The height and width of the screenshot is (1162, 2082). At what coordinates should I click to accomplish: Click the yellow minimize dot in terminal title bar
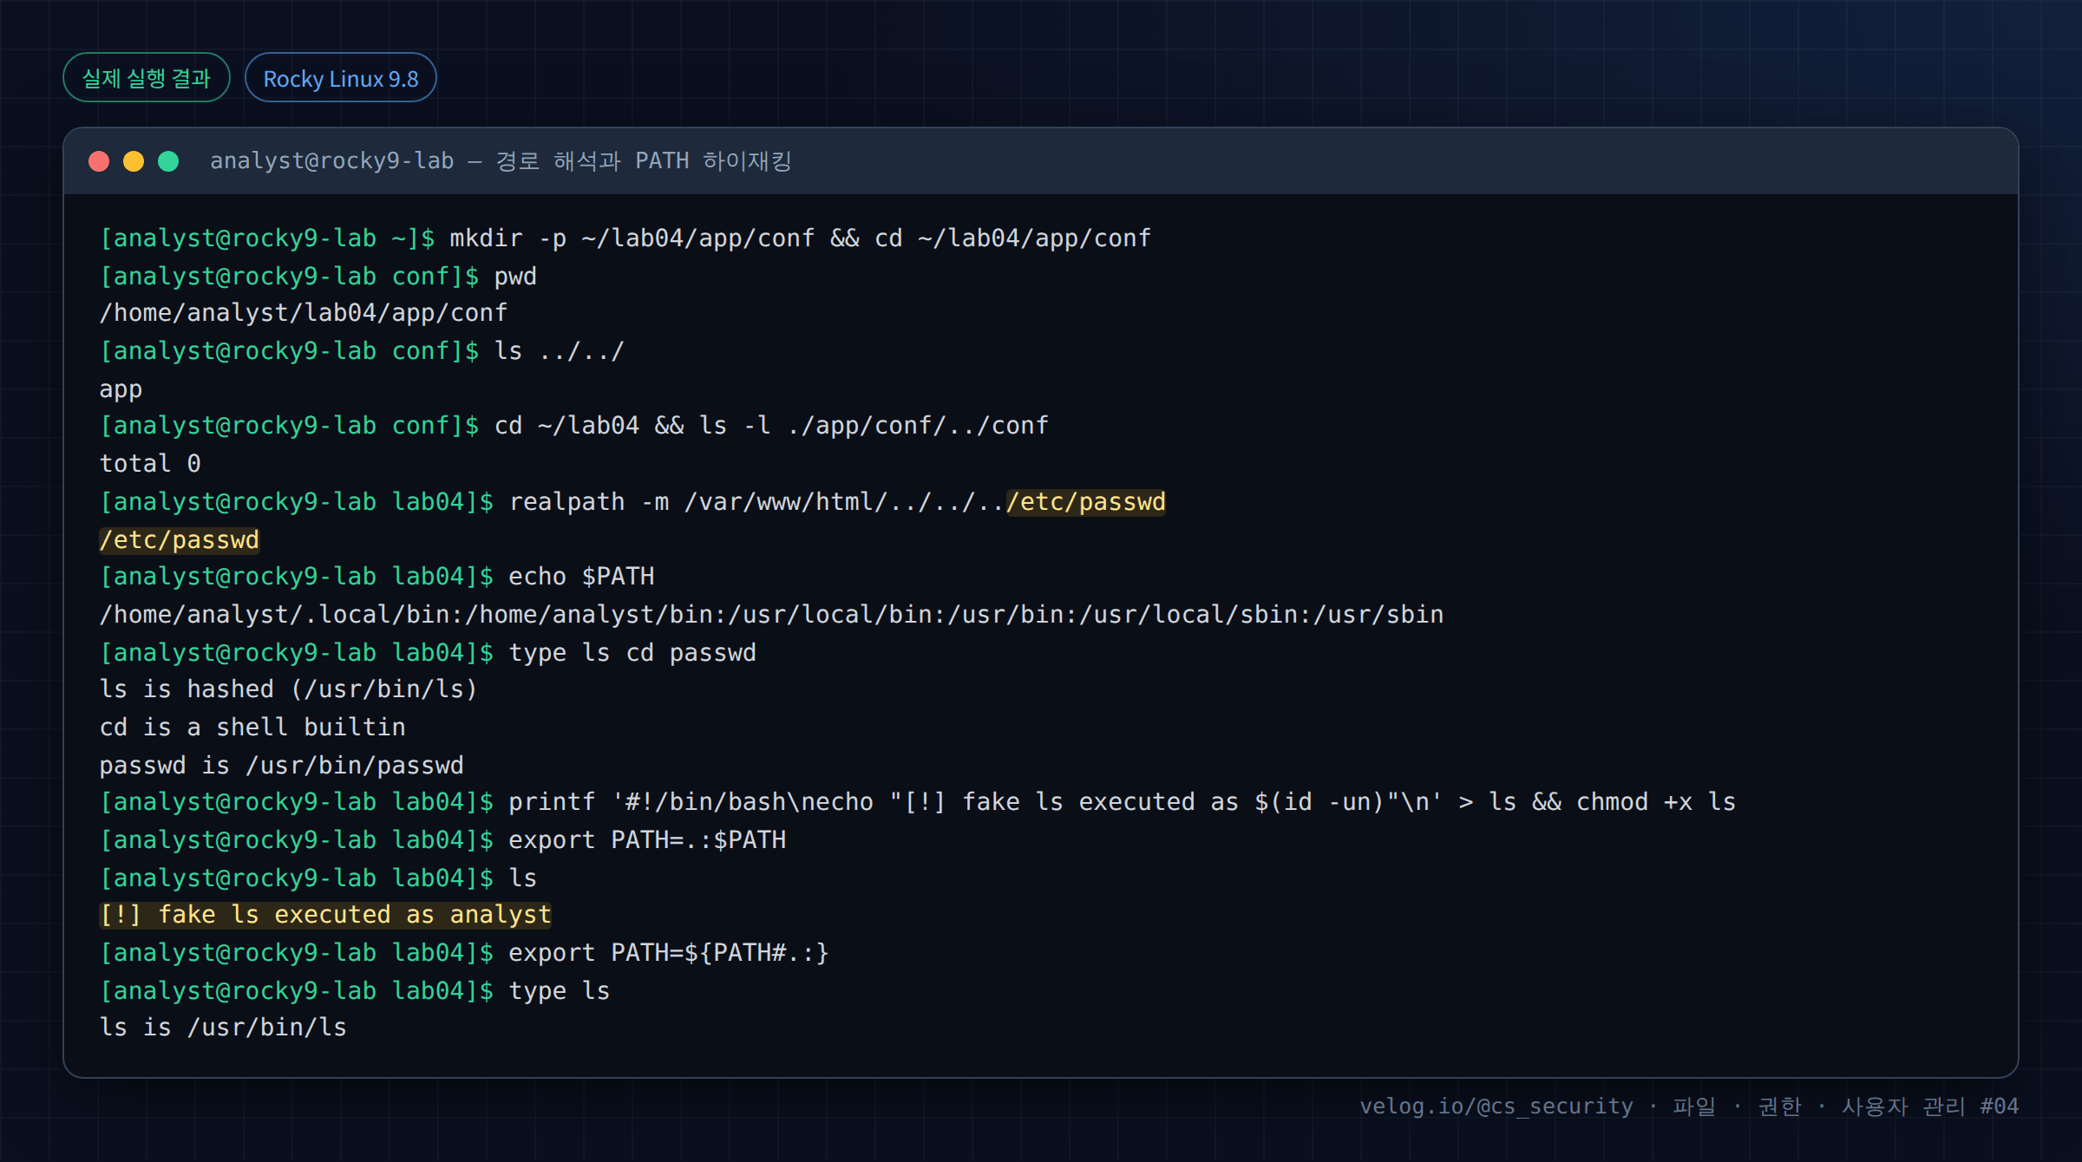[x=134, y=161]
